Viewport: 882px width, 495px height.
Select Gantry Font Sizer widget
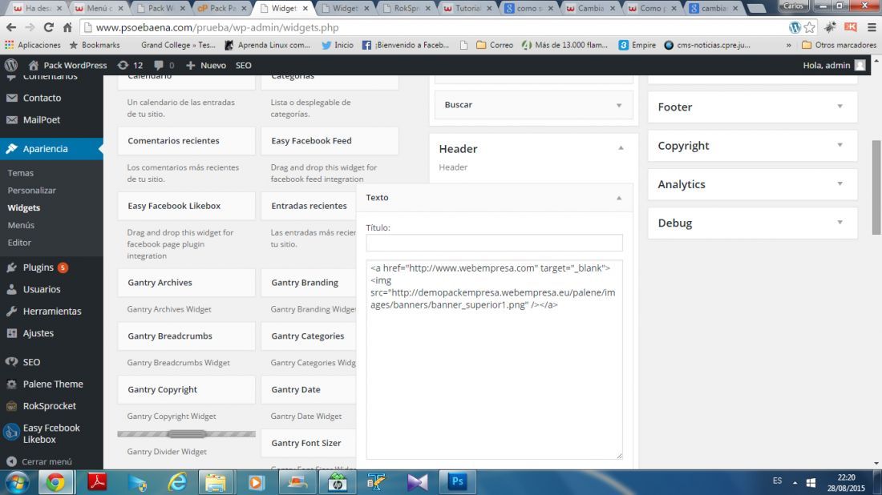point(308,443)
